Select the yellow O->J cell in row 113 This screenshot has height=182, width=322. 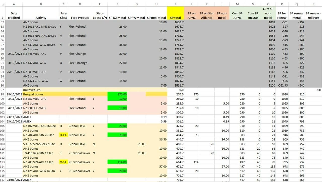click(63, 162)
